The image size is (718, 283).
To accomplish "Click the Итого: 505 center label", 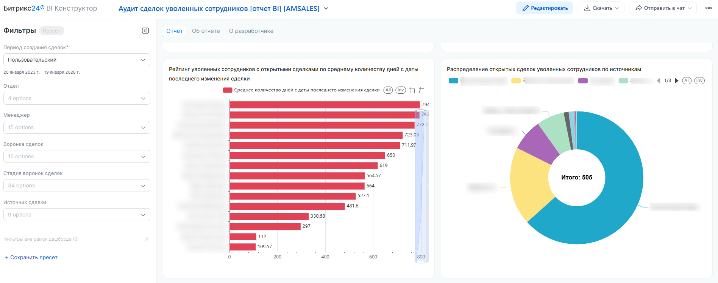I will pos(577,177).
